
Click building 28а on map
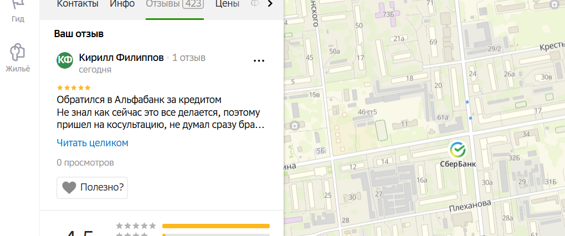(507, 218)
